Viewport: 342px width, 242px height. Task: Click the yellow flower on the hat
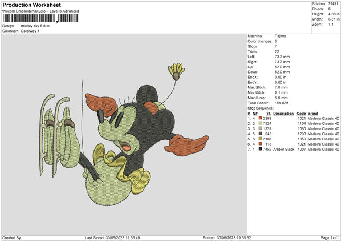point(177,72)
